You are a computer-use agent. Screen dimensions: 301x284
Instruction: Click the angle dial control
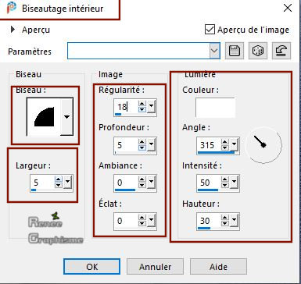click(263, 144)
